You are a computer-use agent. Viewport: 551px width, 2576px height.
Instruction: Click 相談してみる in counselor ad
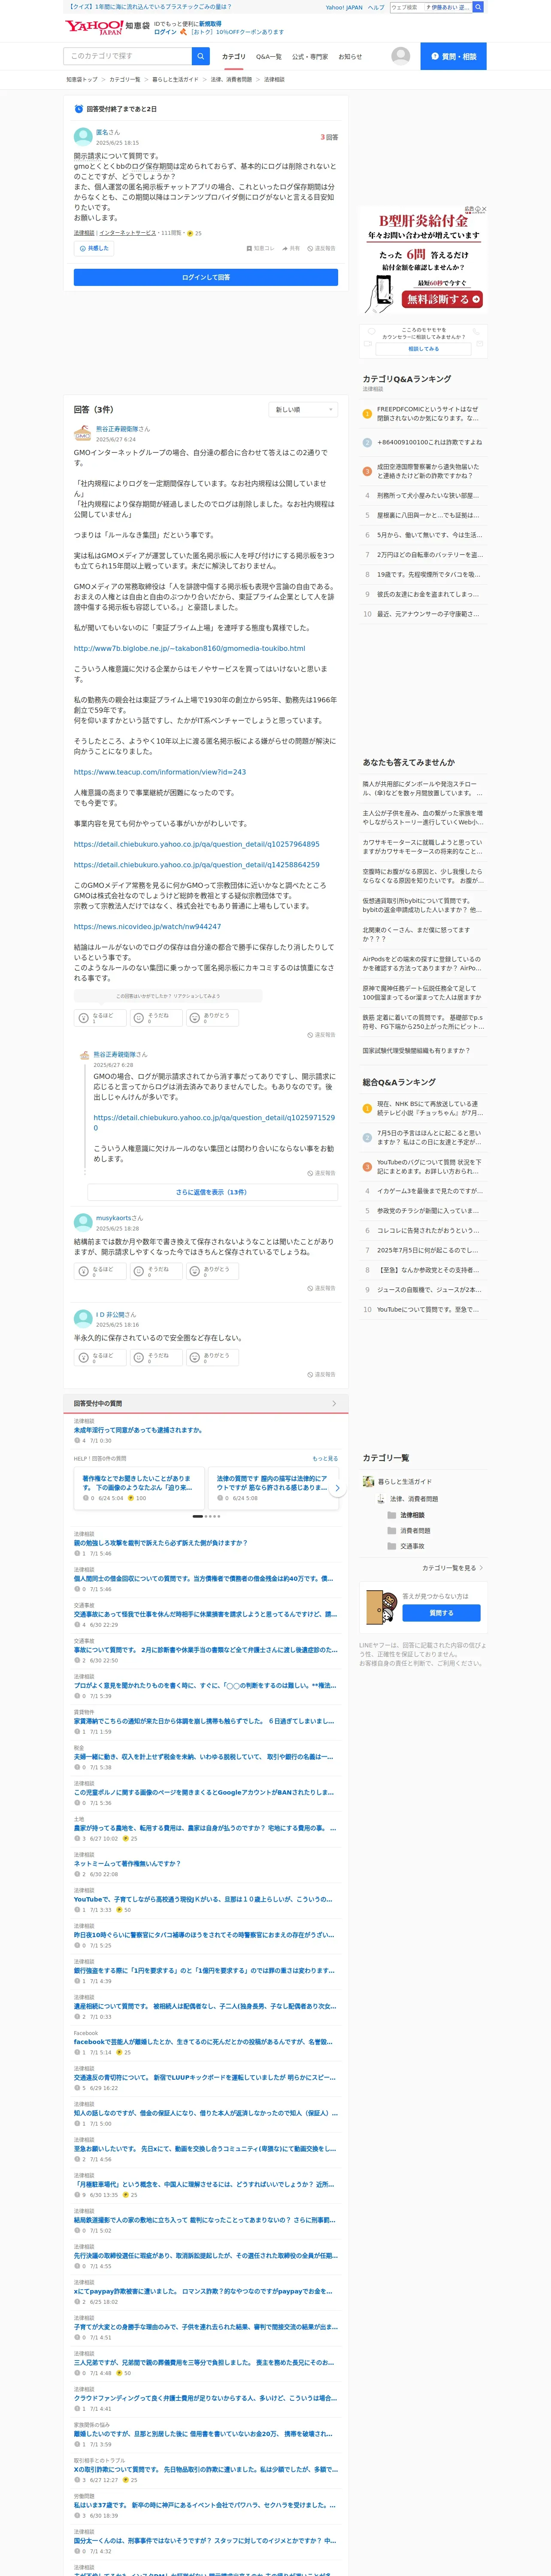tap(423, 349)
